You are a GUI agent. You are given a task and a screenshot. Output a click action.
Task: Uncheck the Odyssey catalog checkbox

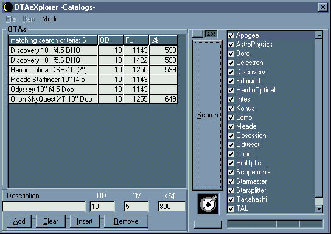(x=231, y=145)
